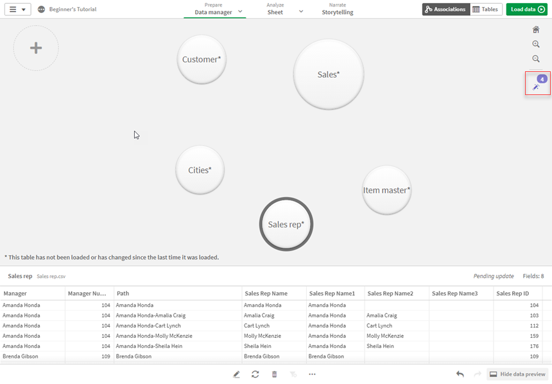Click the Amanda Honda-Sheila Hein path cell
This screenshot has height=384, width=552.
pyautogui.click(x=178, y=346)
